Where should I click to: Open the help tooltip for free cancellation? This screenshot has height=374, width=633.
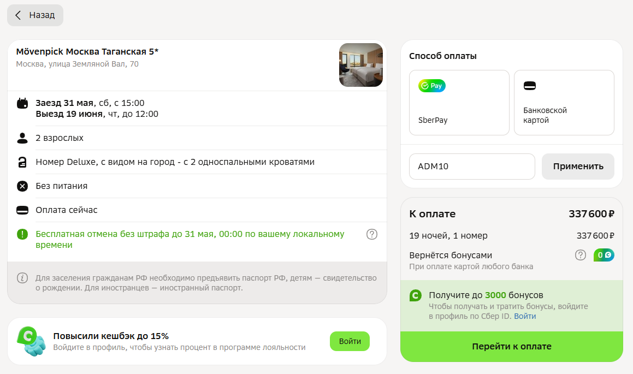click(372, 234)
